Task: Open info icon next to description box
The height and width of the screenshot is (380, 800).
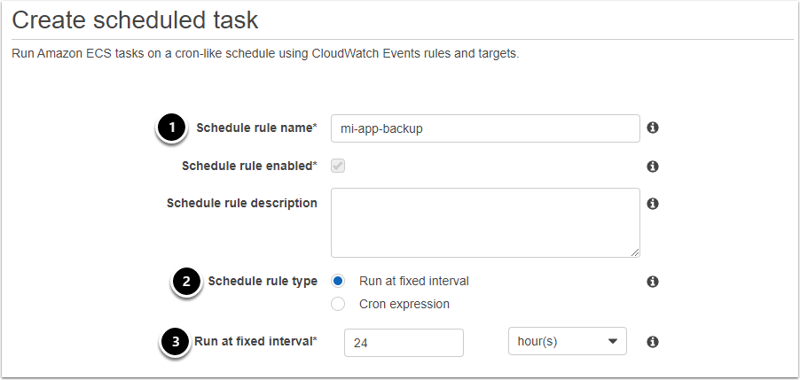Action: pyautogui.click(x=653, y=203)
